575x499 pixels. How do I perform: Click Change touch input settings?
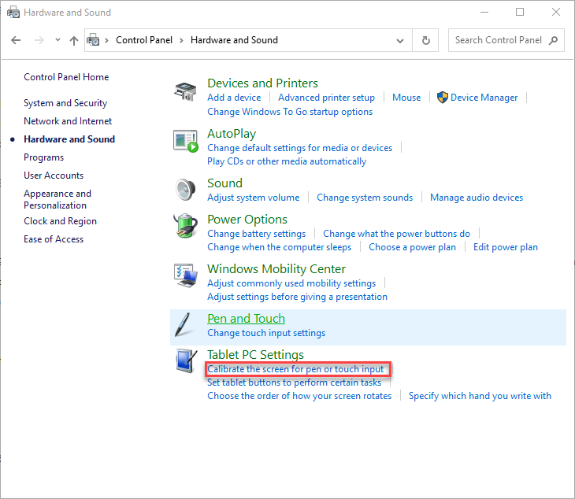[266, 333]
